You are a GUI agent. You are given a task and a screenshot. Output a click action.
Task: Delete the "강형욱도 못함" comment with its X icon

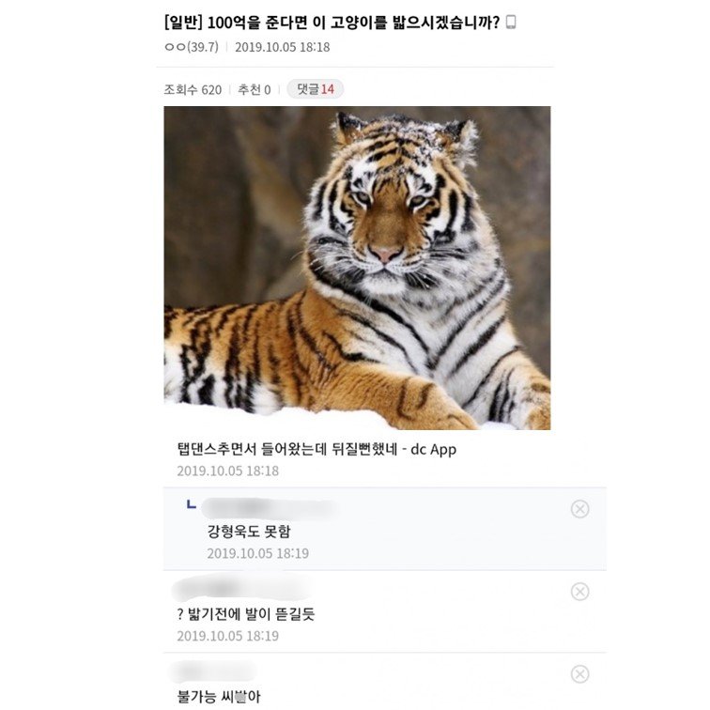tap(579, 509)
